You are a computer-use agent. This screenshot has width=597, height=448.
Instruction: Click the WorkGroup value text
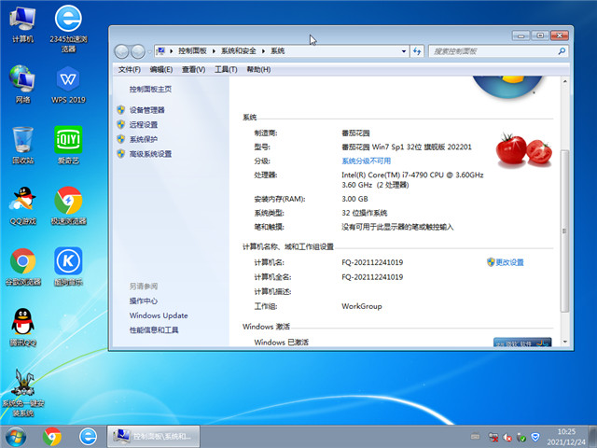(x=361, y=306)
